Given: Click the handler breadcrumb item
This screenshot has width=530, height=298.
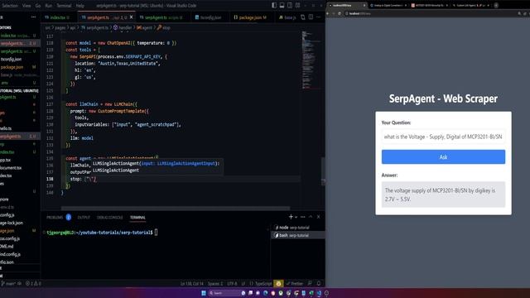Looking at the screenshot, I should click(x=123, y=27).
